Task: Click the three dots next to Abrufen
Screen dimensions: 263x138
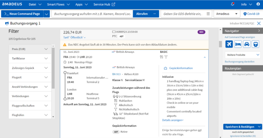Action: pos(155,14)
